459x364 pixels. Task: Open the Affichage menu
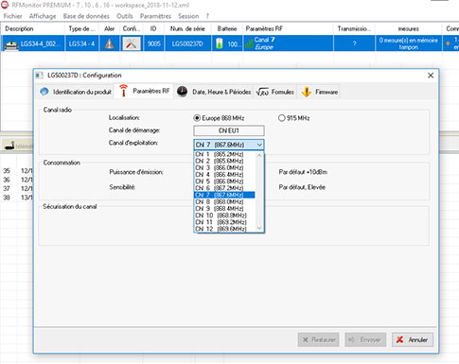click(x=43, y=16)
